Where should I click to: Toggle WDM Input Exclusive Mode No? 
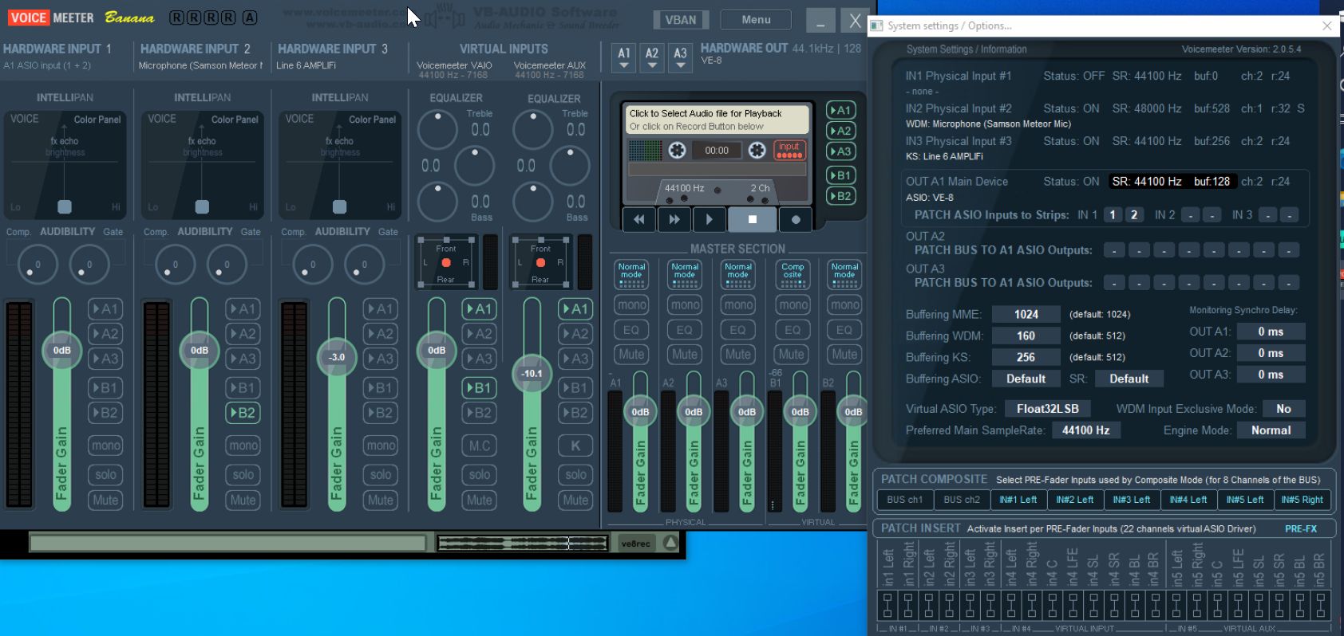(x=1283, y=409)
